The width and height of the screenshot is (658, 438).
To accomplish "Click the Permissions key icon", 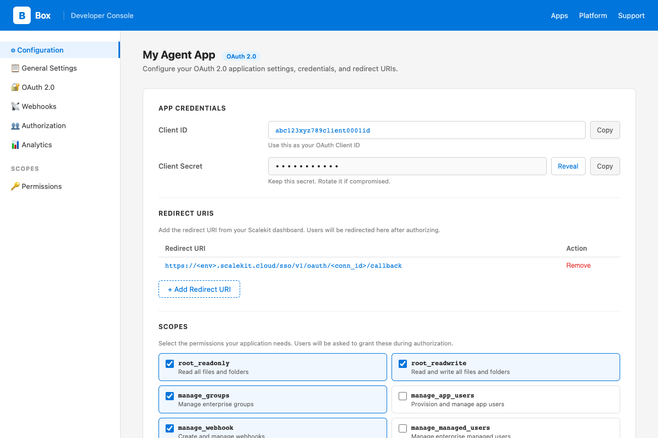I will (15, 187).
